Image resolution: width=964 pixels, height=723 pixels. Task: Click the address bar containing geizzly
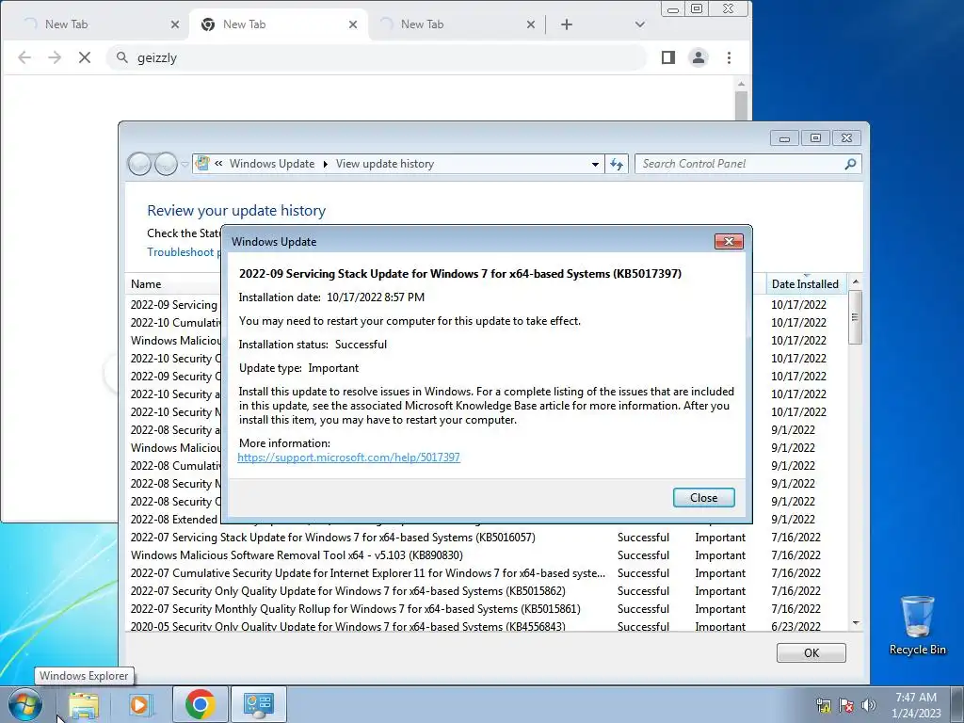[377, 57]
